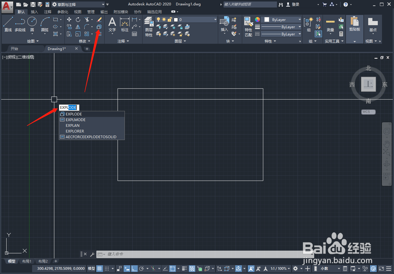
Task: Click the Open file icon in the quick access toolbar
Action: click(26, 4)
